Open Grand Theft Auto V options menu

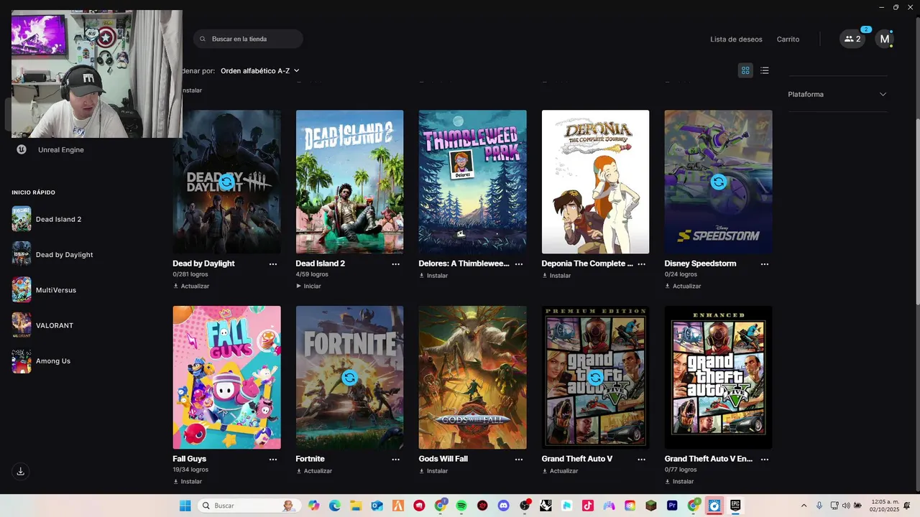(x=642, y=460)
